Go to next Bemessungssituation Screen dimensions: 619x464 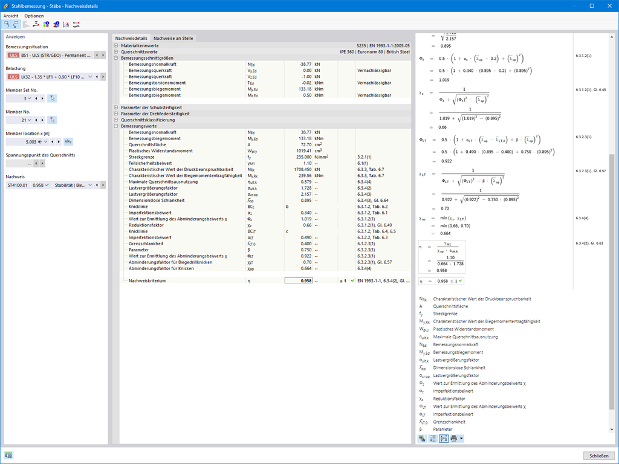tap(103, 55)
